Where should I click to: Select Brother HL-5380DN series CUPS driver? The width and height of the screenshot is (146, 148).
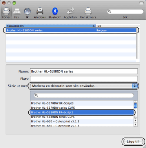[x=82, y=117]
